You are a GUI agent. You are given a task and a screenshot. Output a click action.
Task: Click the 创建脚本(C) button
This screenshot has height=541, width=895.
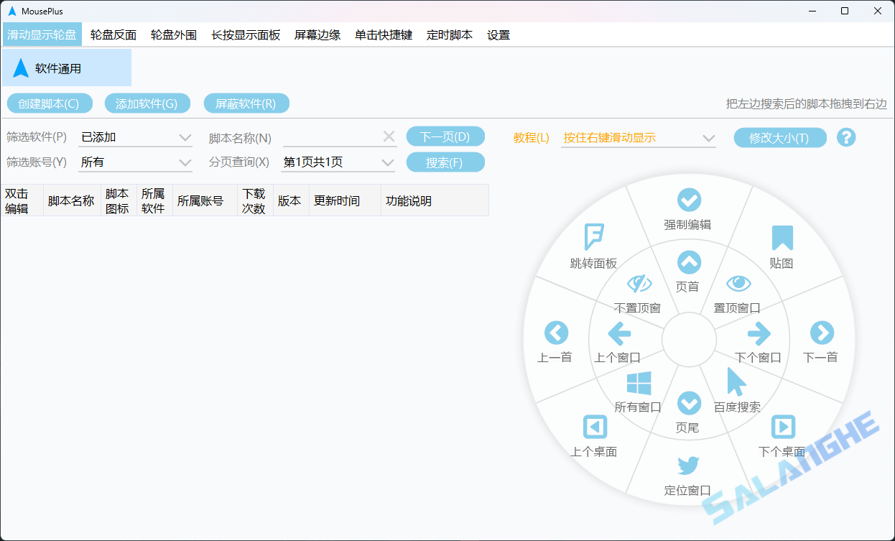coord(50,103)
